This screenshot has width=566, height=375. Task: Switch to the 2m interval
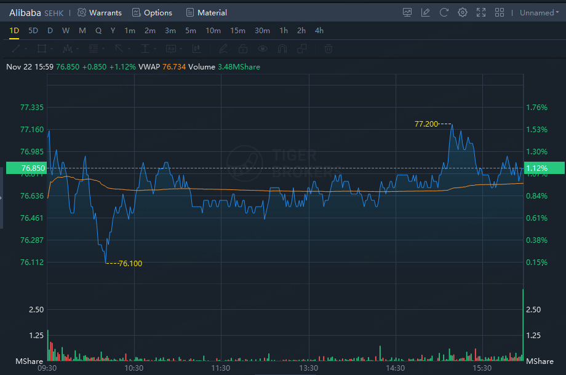pyautogui.click(x=150, y=31)
